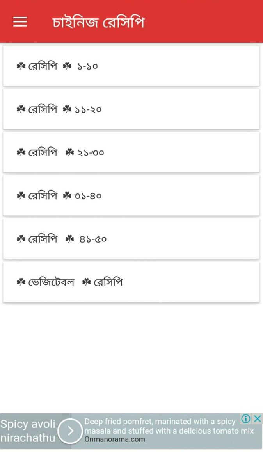Open recipe list ৪১-৫০
263x452 pixels.
pyautogui.click(x=131, y=239)
